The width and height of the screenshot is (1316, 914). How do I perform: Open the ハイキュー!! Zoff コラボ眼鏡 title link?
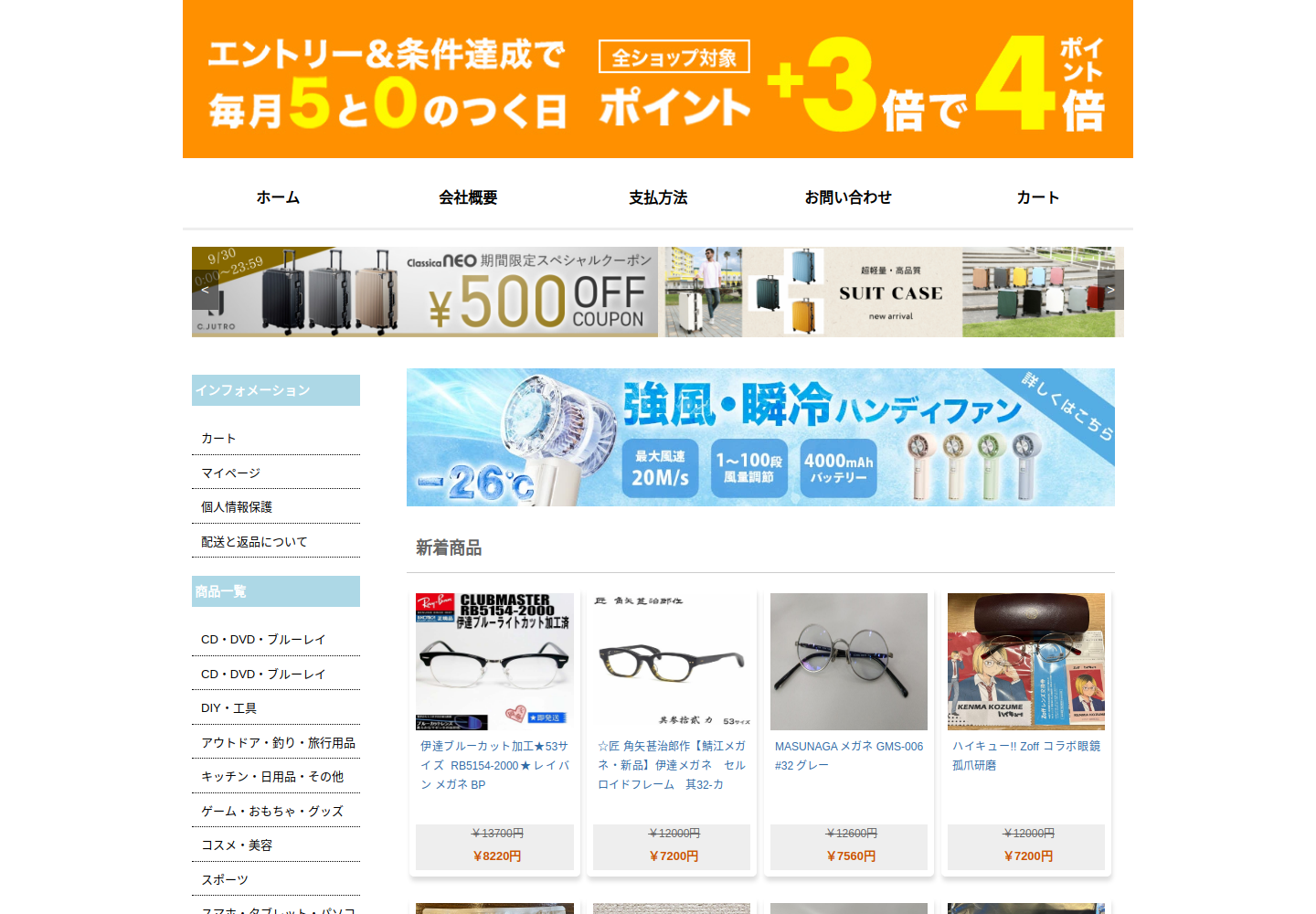tap(1026, 756)
